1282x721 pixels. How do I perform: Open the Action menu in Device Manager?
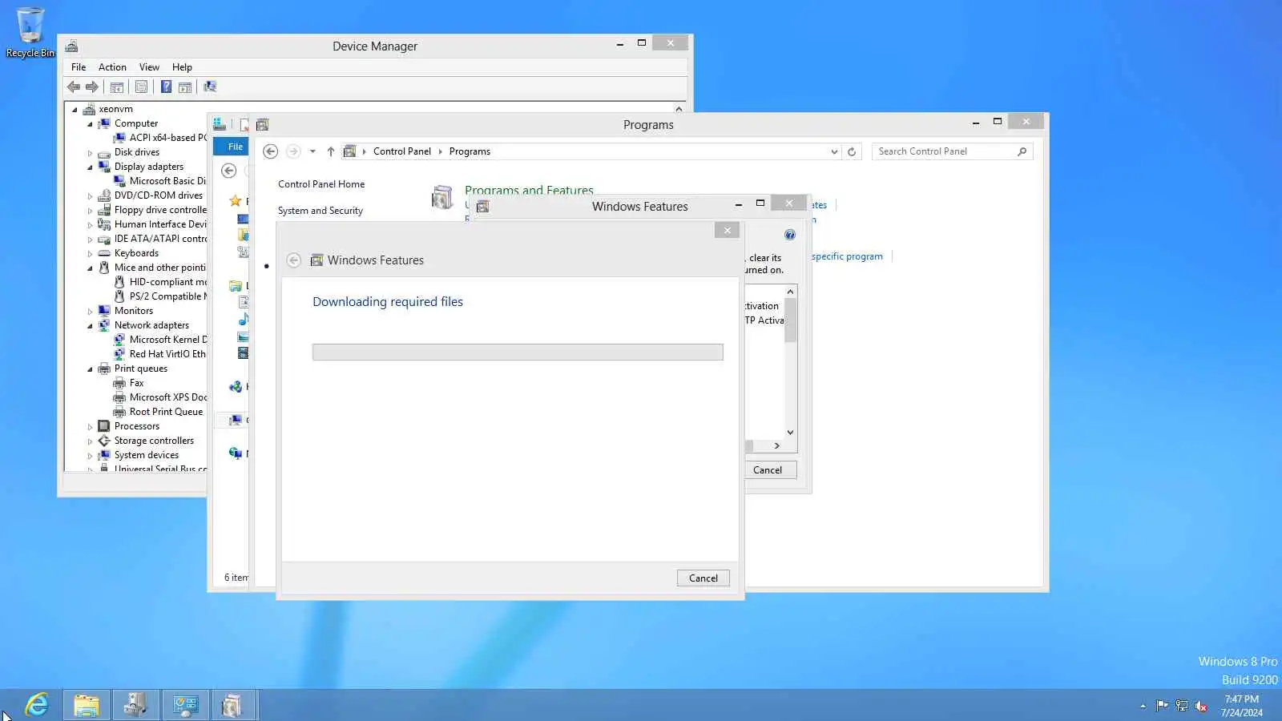point(112,67)
